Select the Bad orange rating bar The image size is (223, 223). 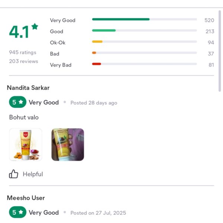click(x=144, y=53)
